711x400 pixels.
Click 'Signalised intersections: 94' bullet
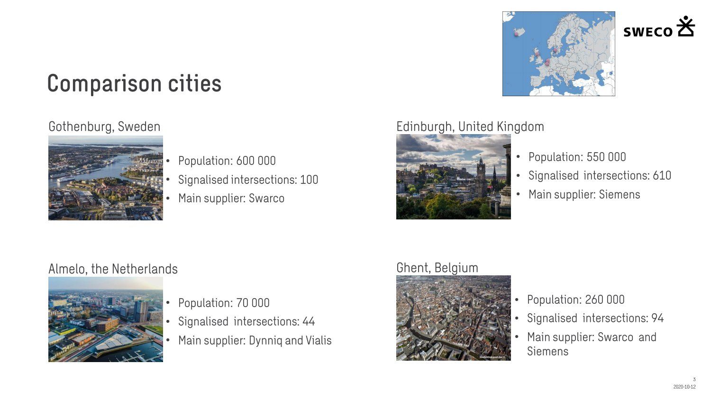pos(595,318)
